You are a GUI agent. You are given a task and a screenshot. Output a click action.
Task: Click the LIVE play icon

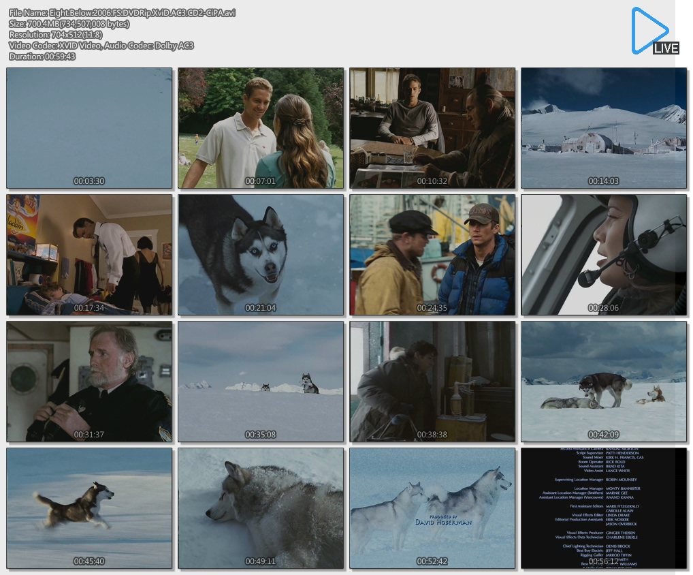tap(653, 31)
